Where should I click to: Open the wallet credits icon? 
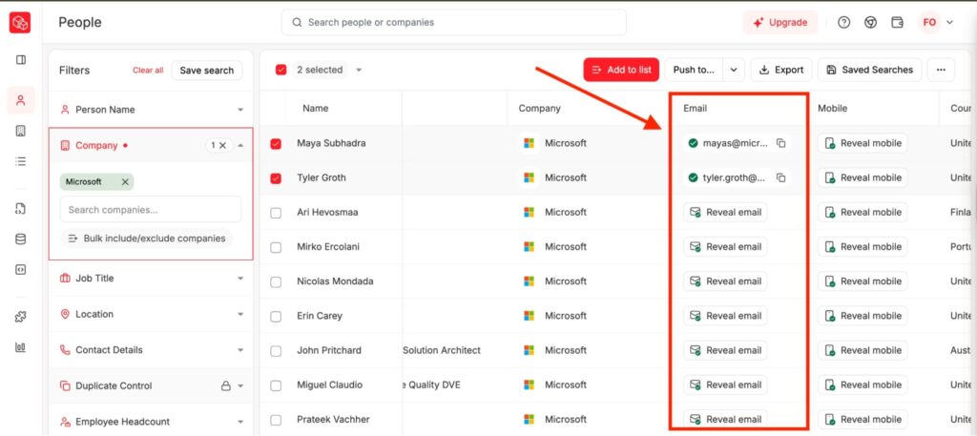coord(897,23)
